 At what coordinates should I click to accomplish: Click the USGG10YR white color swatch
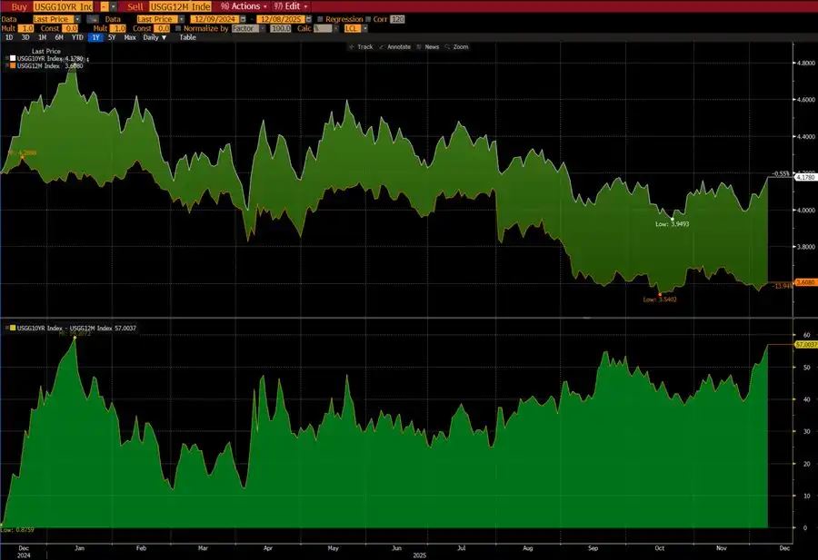pyautogui.click(x=13, y=58)
